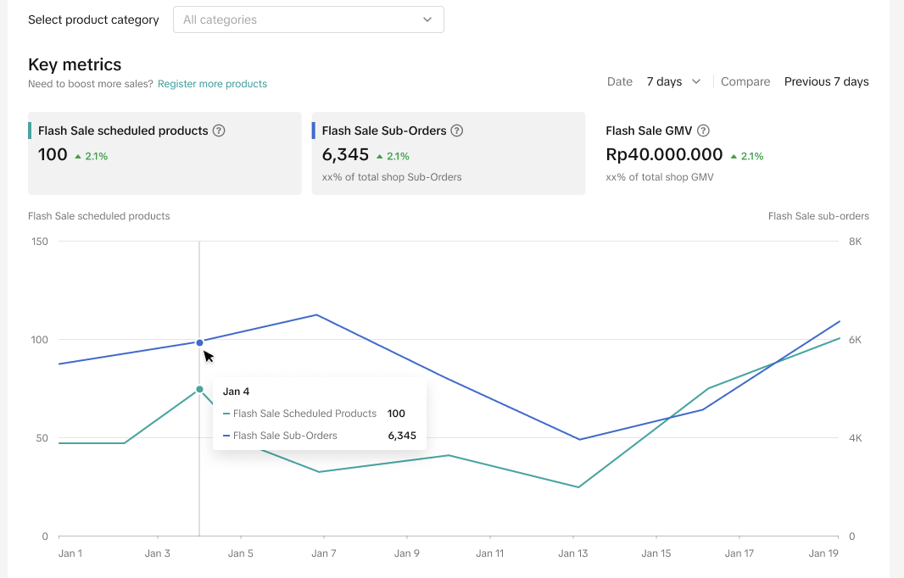The image size is (904, 578).
Task: Click green up arrow next to 100 value
Action: pos(78,156)
